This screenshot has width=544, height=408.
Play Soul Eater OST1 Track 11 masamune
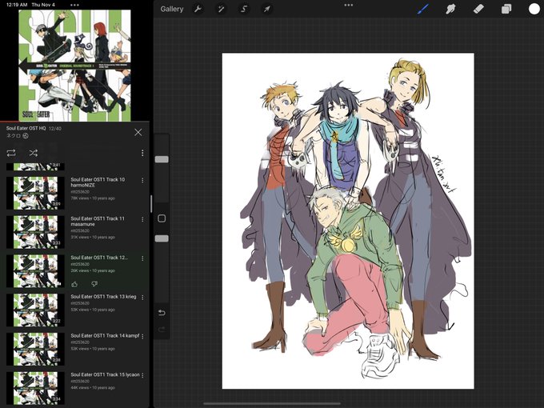[x=98, y=222]
